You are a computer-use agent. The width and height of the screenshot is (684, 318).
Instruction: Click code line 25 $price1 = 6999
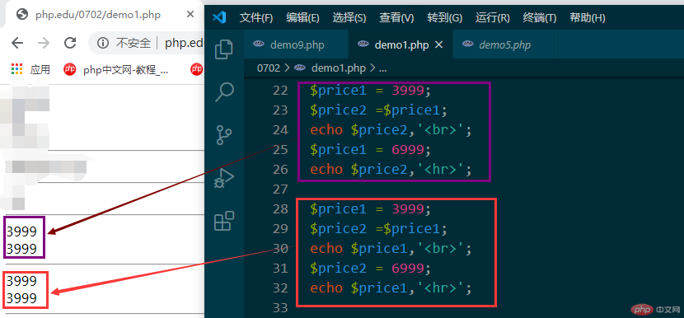pos(370,150)
